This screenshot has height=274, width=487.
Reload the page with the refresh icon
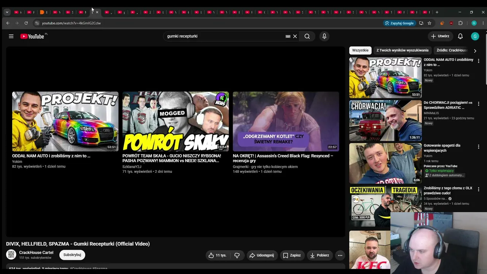tap(26, 23)
